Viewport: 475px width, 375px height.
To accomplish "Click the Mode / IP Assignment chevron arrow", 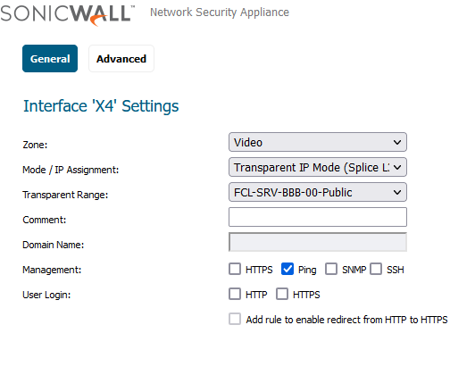I will click(x=397, y=167).
